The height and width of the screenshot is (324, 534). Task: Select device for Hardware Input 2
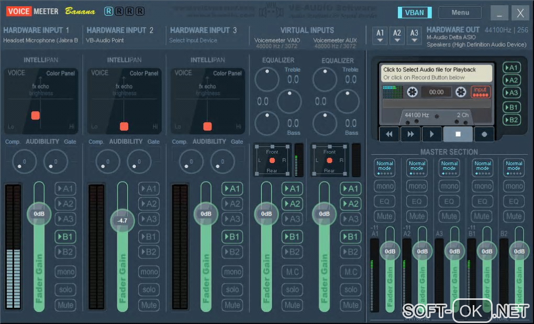click(x=105, y=40)
